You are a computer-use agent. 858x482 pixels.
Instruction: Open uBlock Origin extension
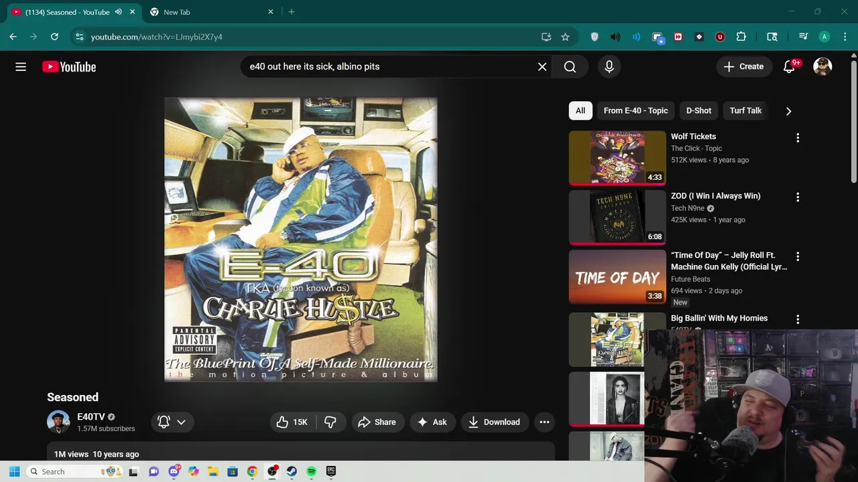coord(720,37)
